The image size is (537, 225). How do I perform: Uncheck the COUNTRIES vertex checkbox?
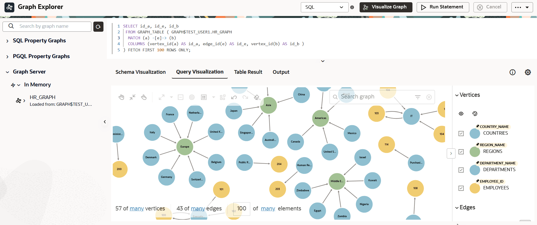461,134
